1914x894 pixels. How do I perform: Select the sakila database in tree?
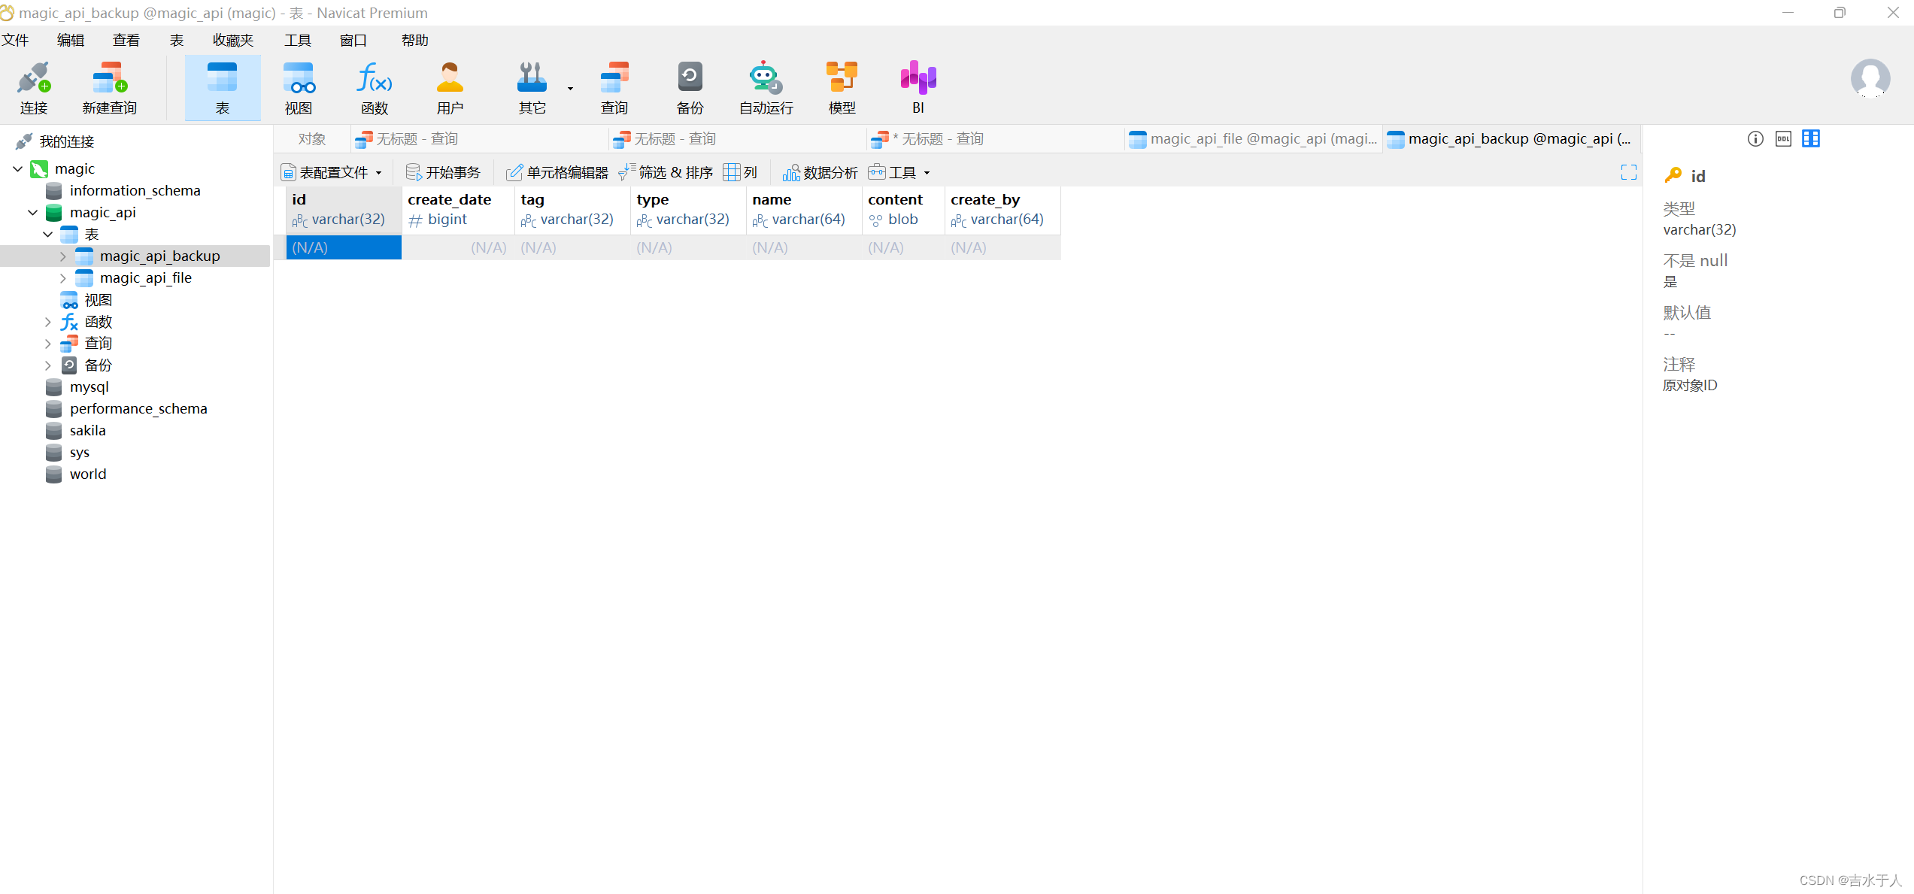tap(87, 431)
